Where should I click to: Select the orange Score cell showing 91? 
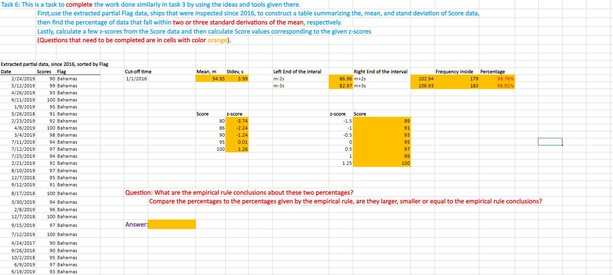(382, 128)
